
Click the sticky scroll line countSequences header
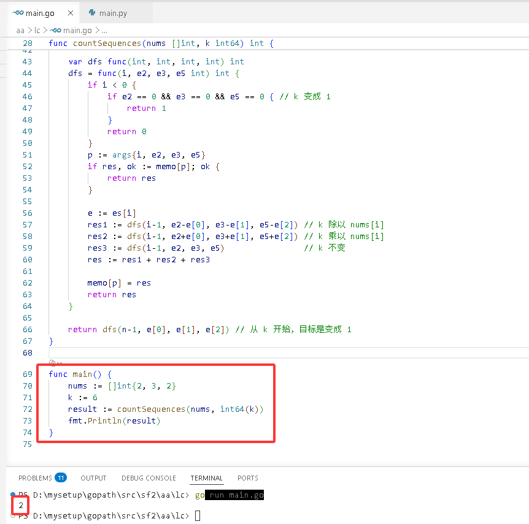pos(161,44)
